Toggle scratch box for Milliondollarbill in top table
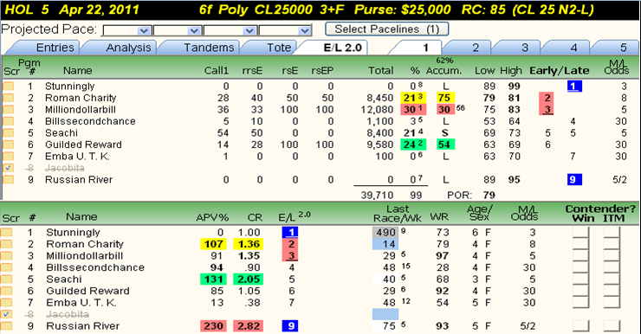This screenshot has height=334, width=641. (8, 109)
